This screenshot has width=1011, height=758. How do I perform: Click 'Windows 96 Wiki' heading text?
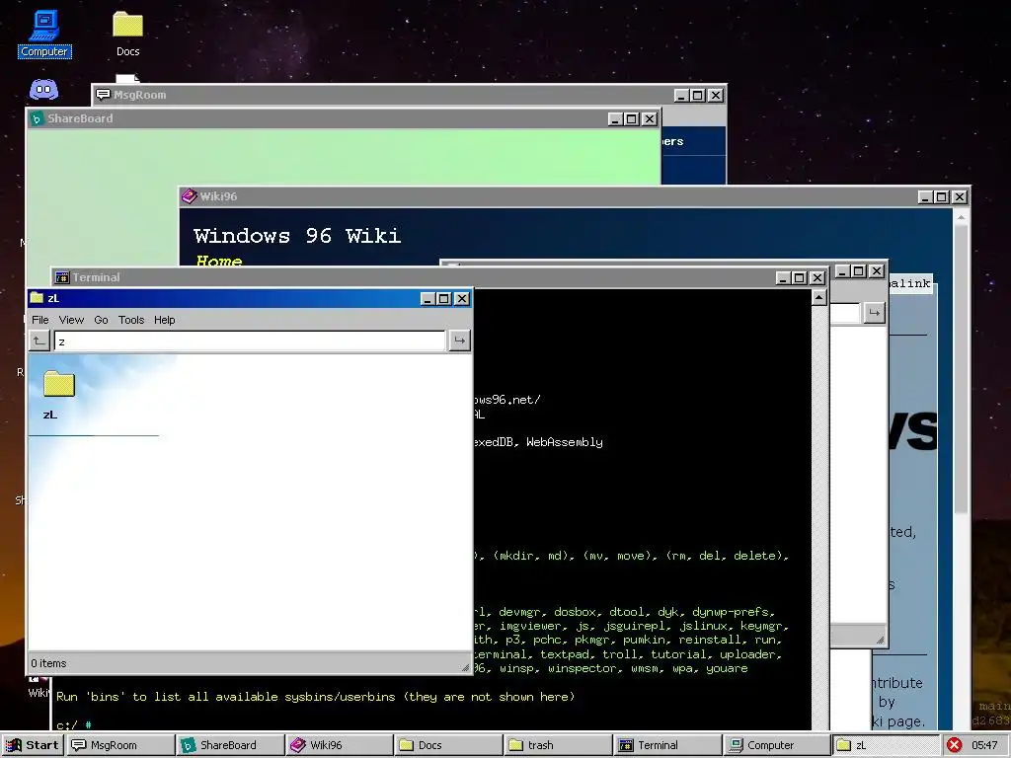tap(297, 235)
